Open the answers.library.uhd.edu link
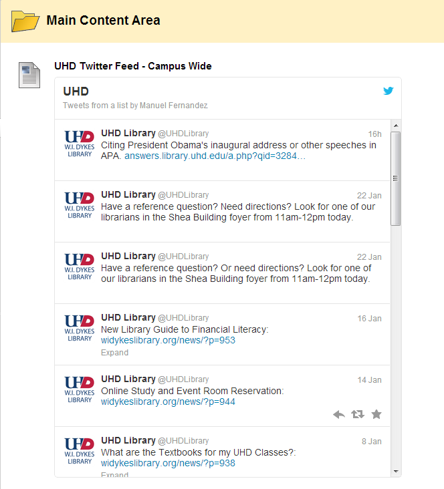Image resolution: width=444 pixels, height=489 pixels. click(215, 156)
